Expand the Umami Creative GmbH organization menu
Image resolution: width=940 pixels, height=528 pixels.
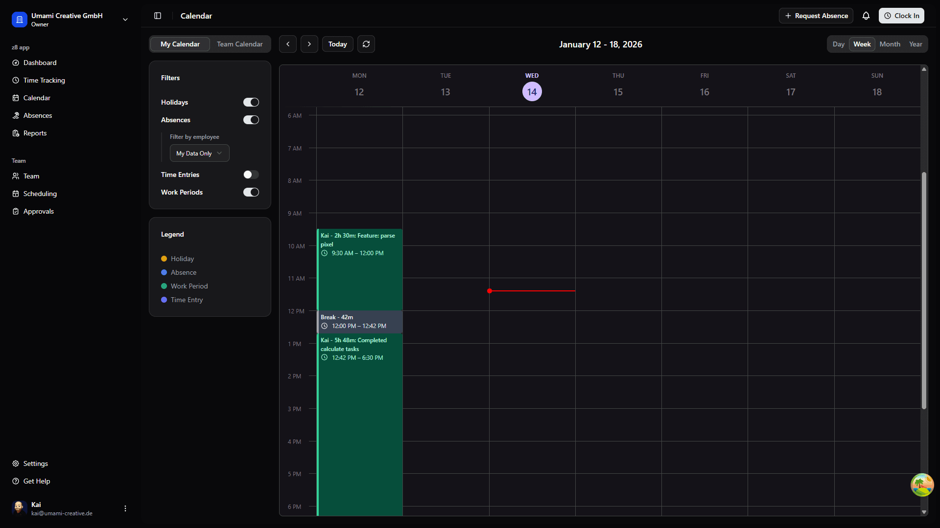[x=125, y=20]
